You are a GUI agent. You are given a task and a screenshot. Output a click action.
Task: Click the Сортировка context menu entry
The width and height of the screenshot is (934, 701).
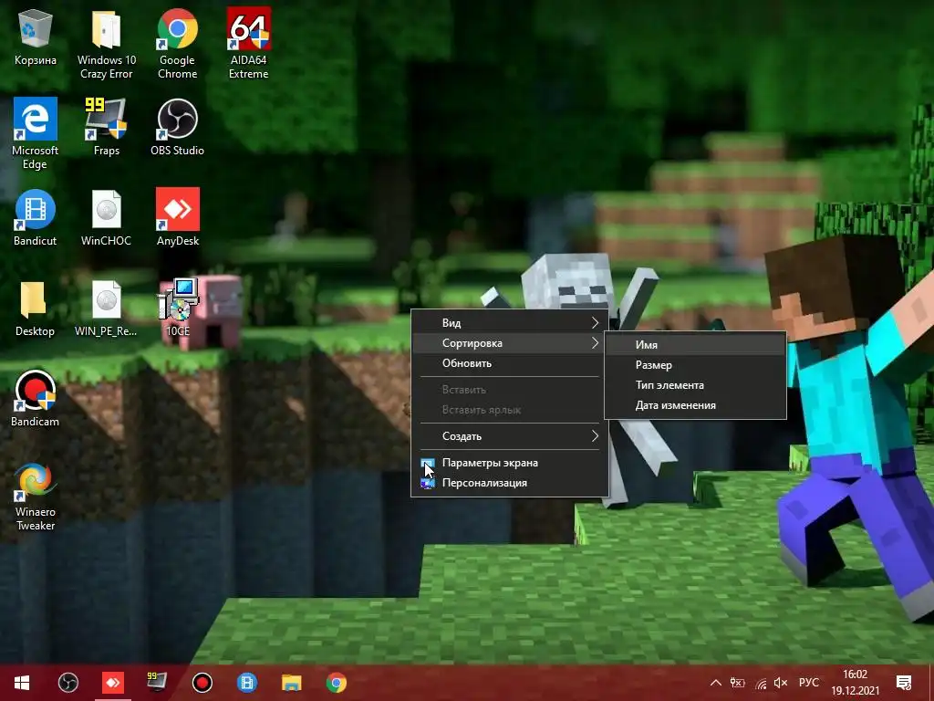pyautogui.click(x=510, y=343)
